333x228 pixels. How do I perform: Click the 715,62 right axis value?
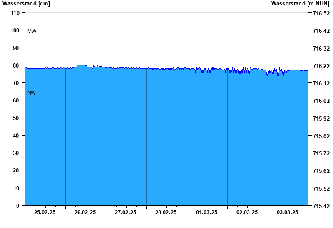pyautogui.click(x=321, y=171)
